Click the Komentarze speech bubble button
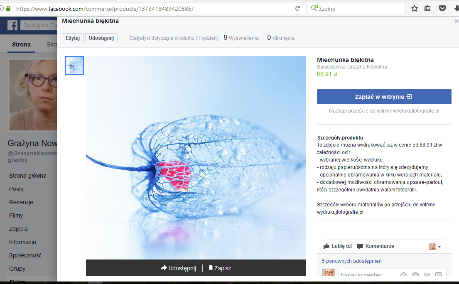Image resolution: width=459 pixels, height=284 pixels. (x=376, y=246)
